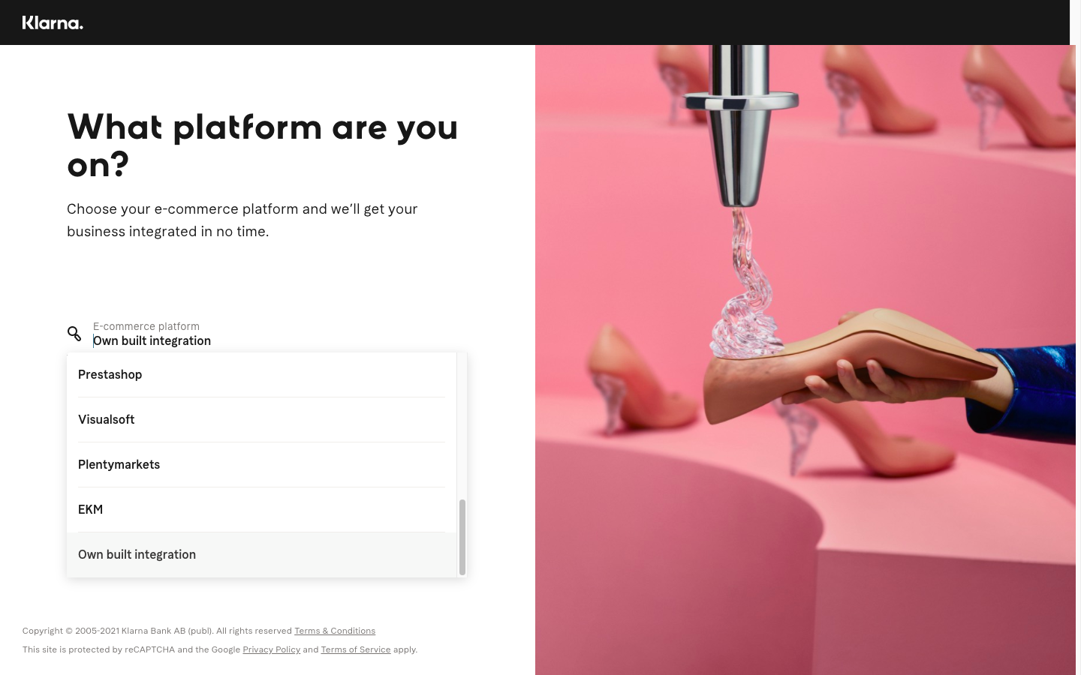Screen dimensions: 1081x675
Task: Choose Visualsoft in the dropdown list
Action: (x=261, y=420)
